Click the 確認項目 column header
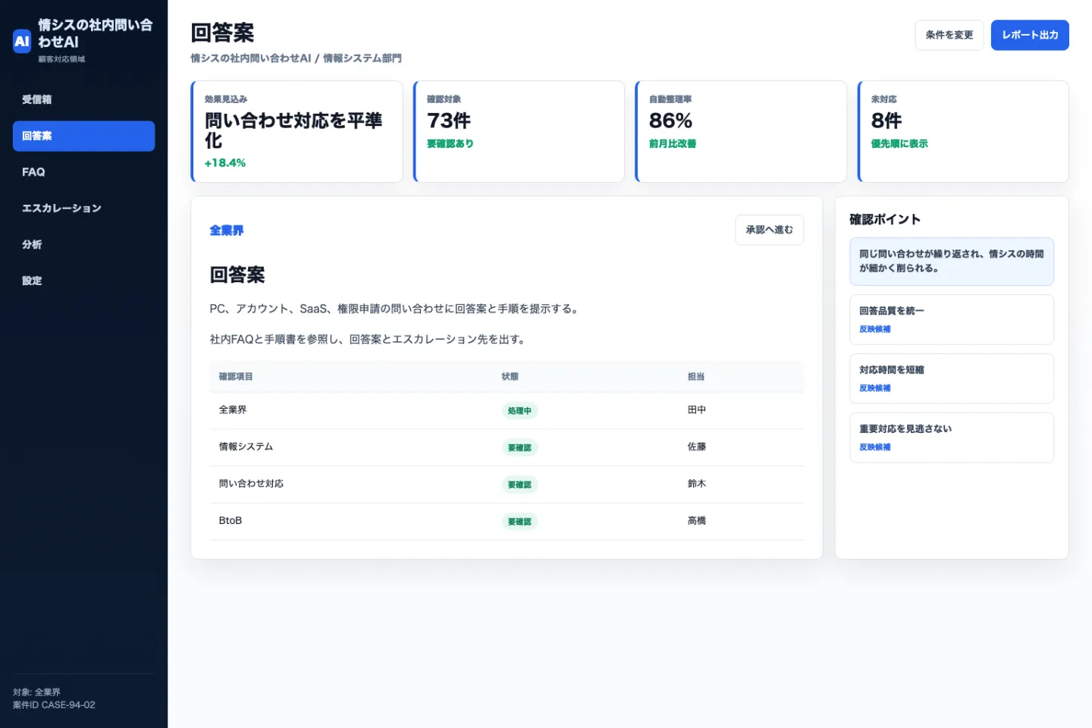This screenshot has height=728, width=1092. point(236,376)
